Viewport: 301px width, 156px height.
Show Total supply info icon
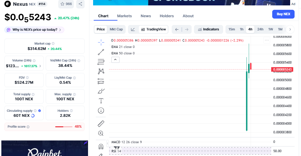(33, 94)
